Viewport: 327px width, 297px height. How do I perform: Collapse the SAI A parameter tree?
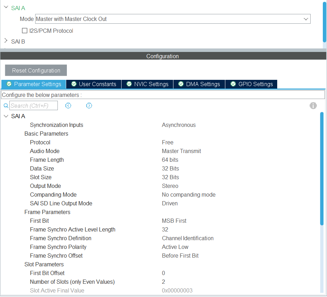[6, 116]
